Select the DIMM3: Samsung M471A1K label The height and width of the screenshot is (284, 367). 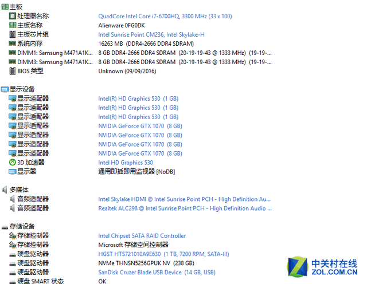[55, 62]
